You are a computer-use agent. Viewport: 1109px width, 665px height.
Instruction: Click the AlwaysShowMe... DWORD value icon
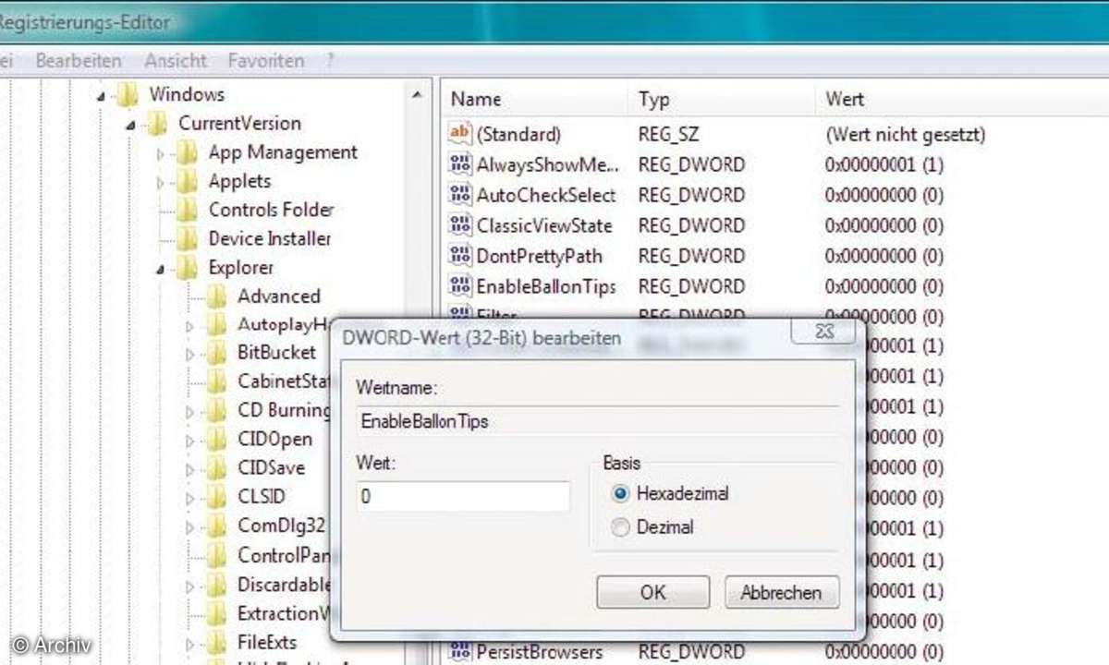[459, 164]
